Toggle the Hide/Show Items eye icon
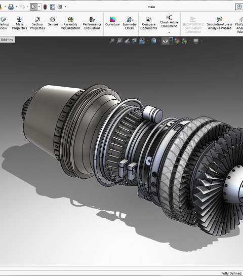This screenshot has height=276, width=243. point(166,41)
